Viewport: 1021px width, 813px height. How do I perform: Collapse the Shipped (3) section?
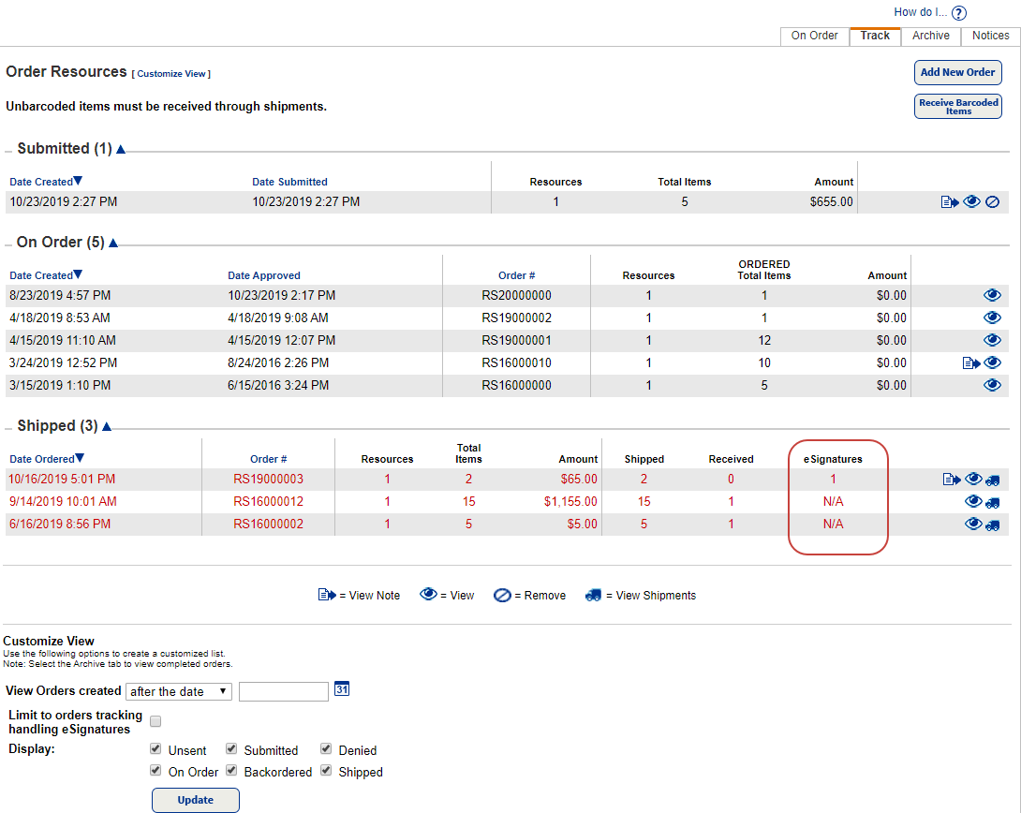(x=107, y=427)
